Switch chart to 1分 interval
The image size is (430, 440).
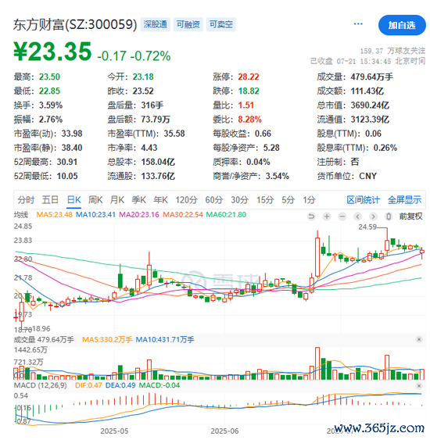tap(309, 200)
